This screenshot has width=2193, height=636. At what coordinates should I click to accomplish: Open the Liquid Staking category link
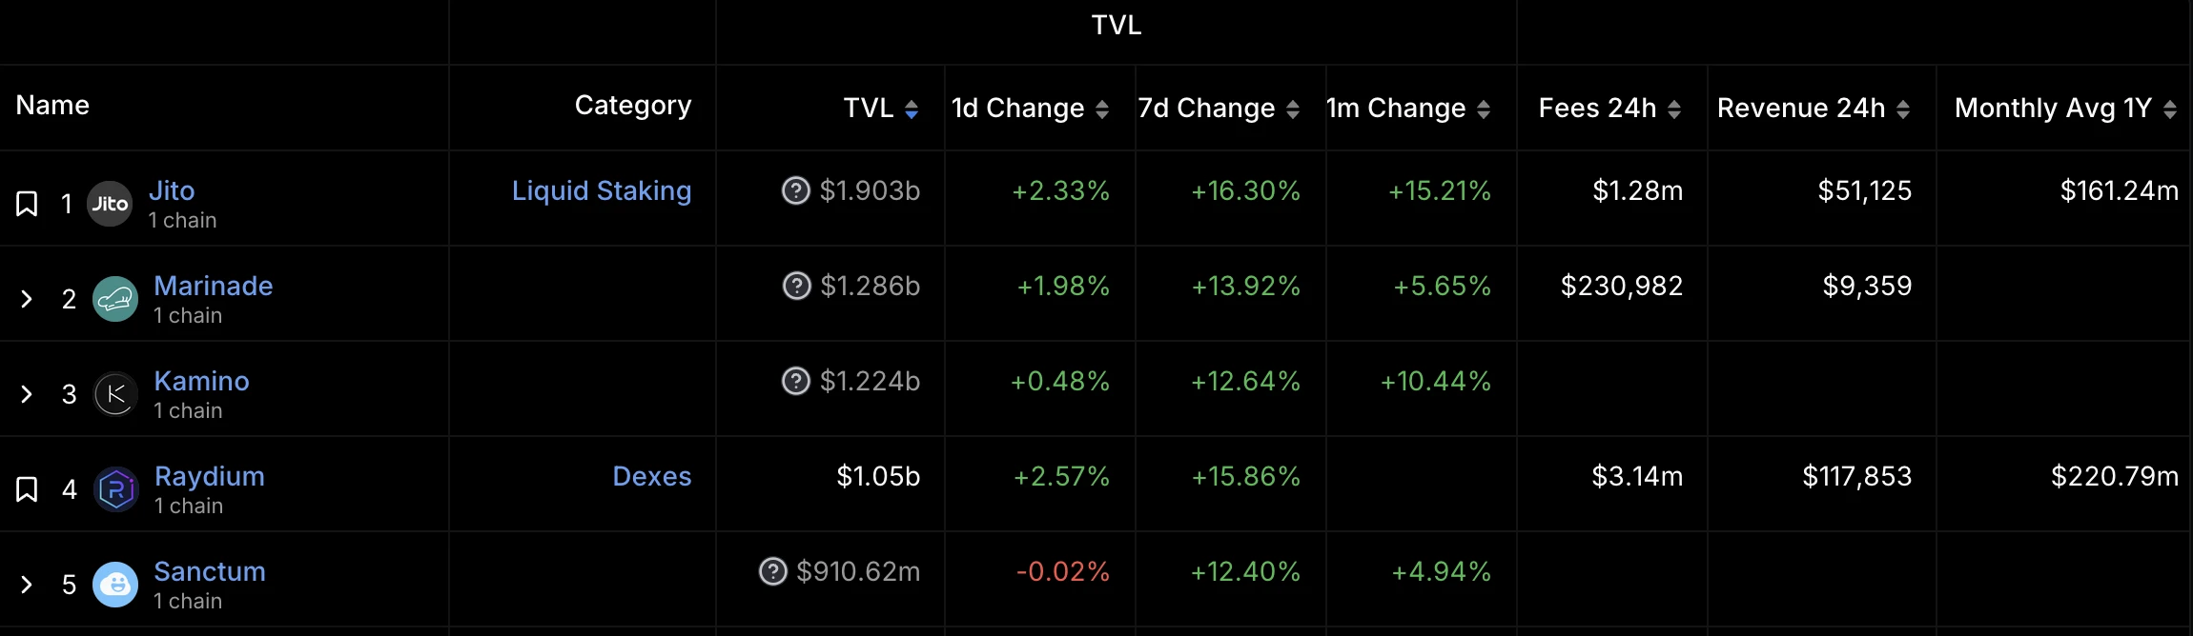click(601, 190)
